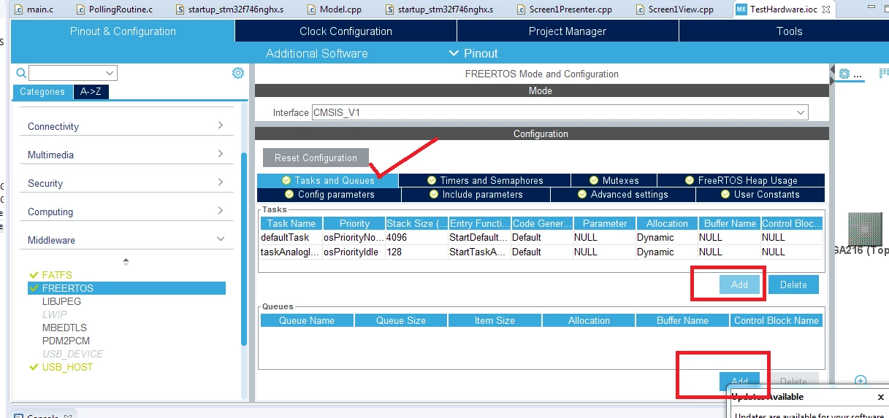
Task: Open the Project Manager tab
Action: point(568,31)
